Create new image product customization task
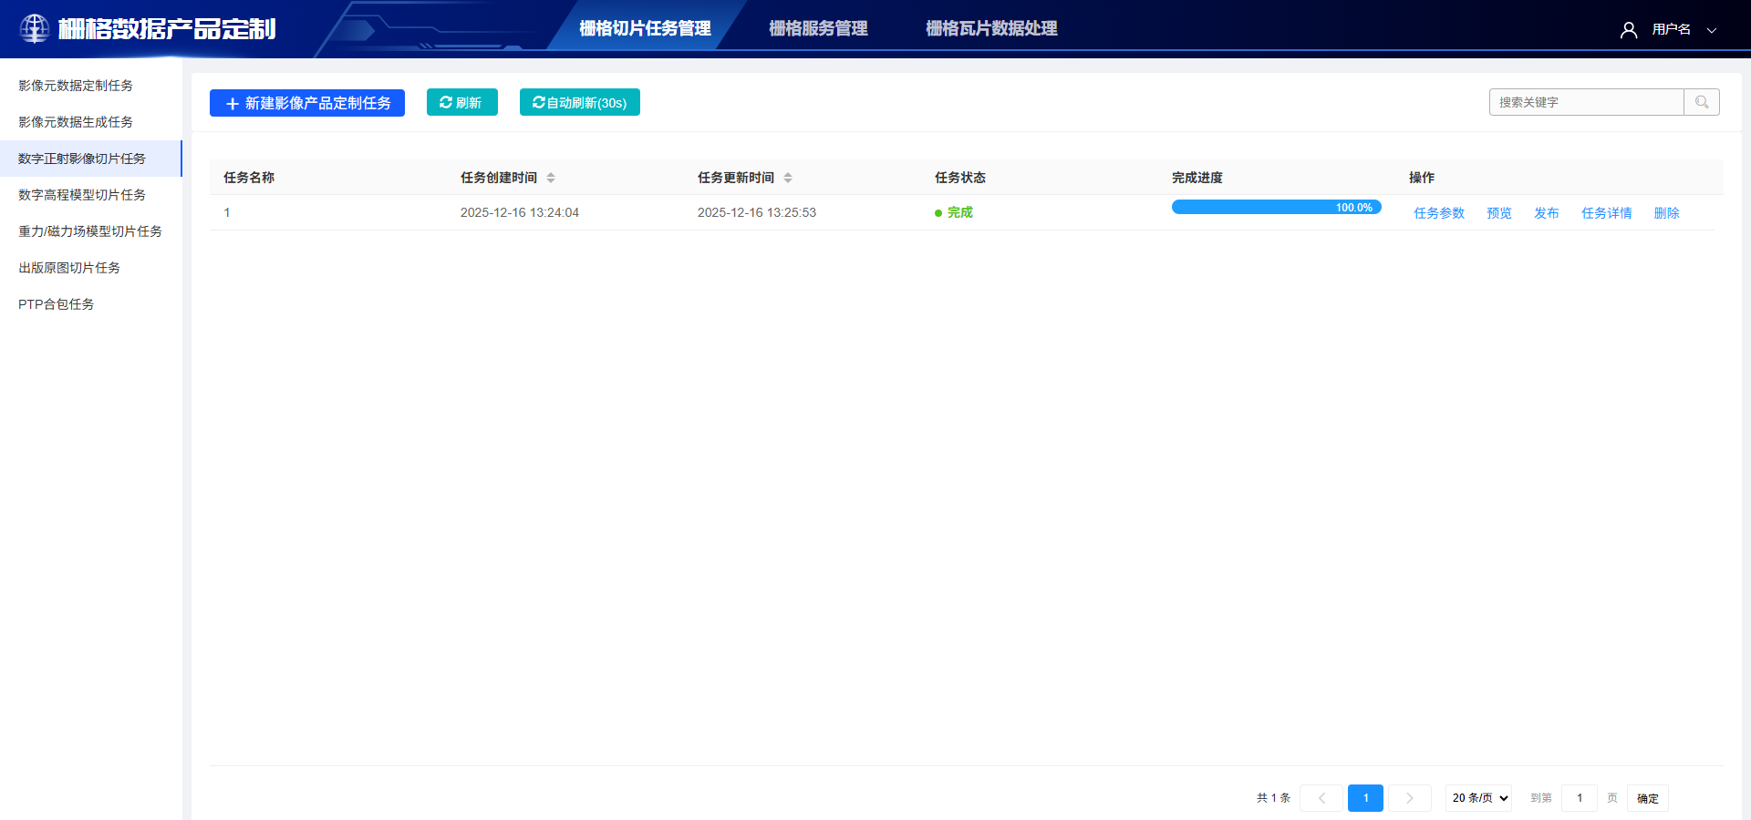The height and width of the screenshot is (820, 1751). click(x=307, y=103)
